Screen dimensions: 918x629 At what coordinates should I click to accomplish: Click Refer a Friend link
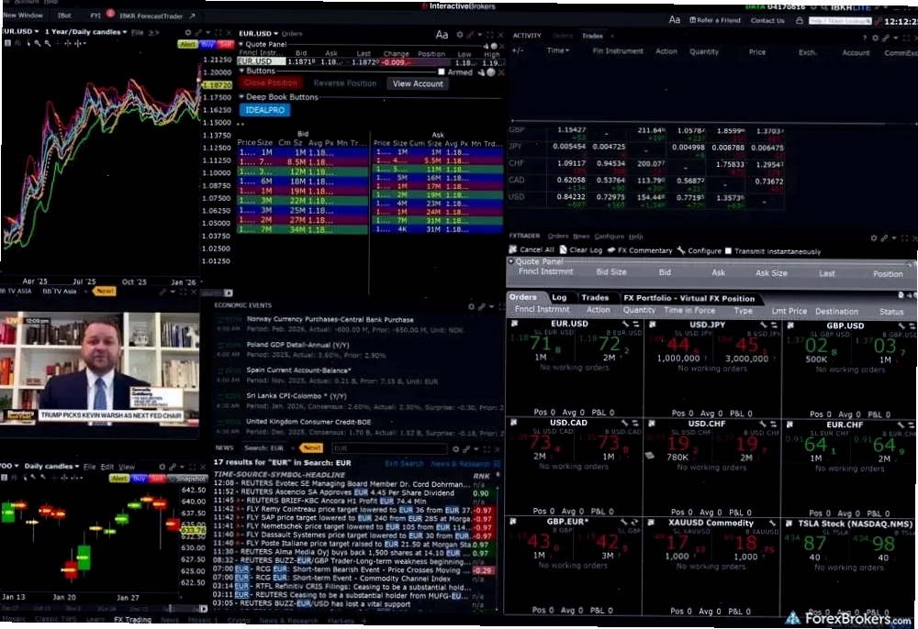click(715, 20)
